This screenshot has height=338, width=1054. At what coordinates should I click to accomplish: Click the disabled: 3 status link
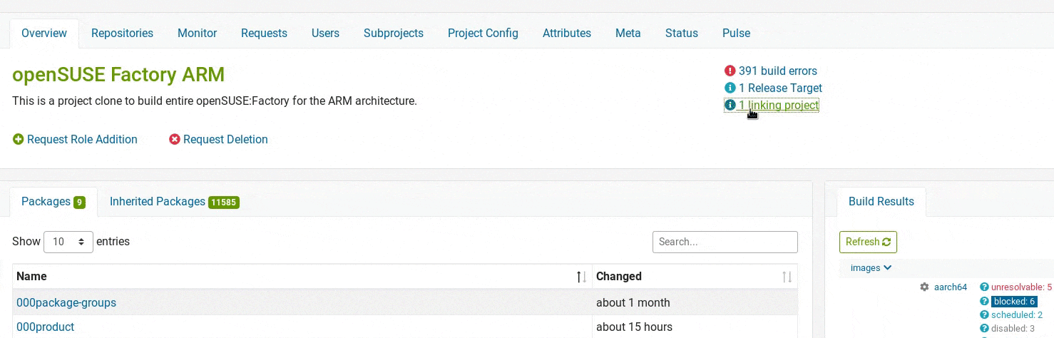coord(1013,328)
